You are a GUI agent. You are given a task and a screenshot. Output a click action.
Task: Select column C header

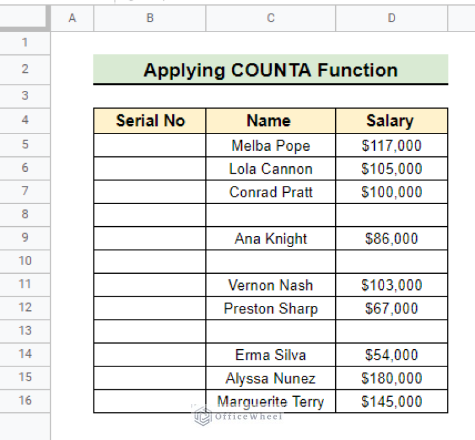[270, 19]
